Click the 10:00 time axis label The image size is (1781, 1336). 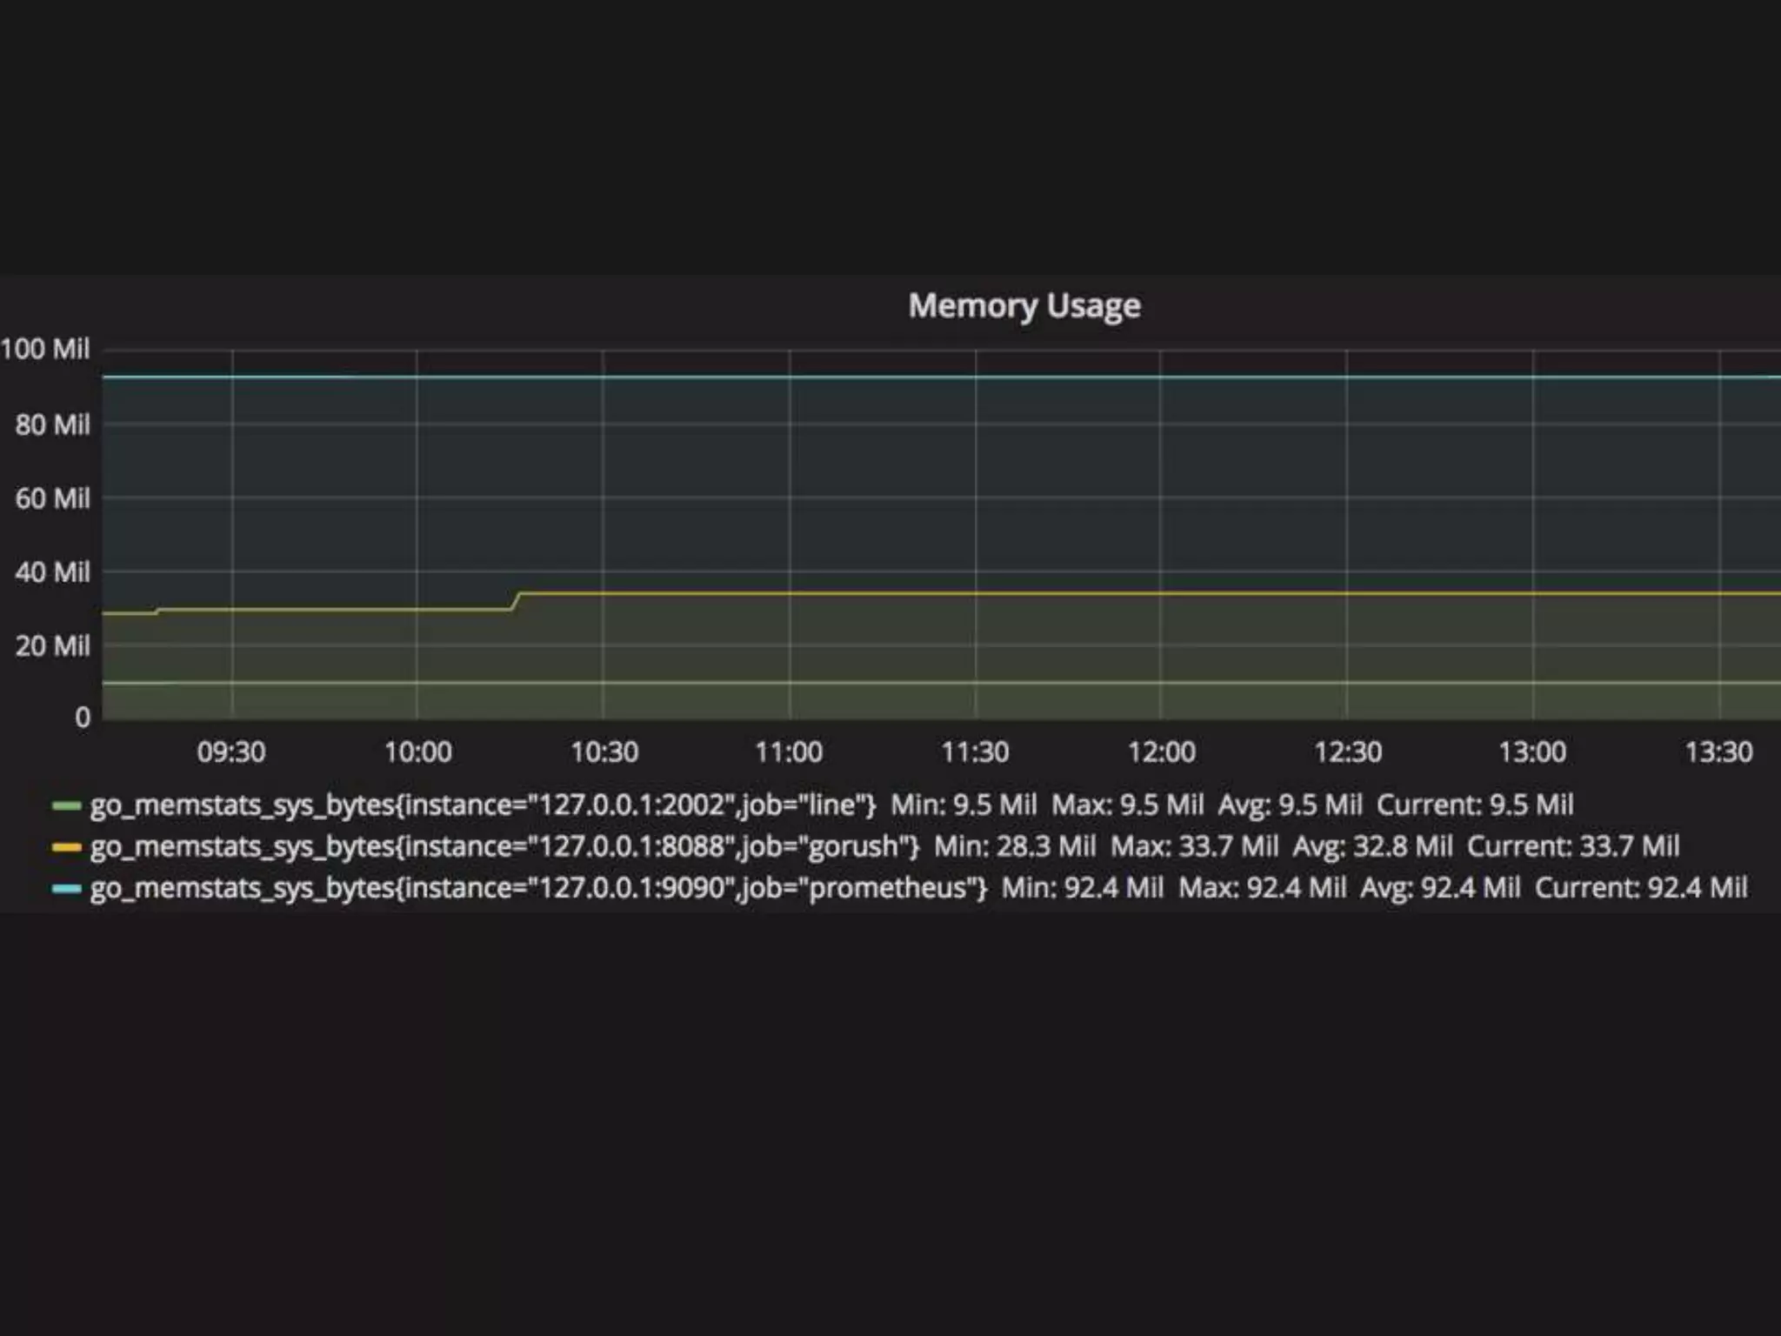click(417, 751)
